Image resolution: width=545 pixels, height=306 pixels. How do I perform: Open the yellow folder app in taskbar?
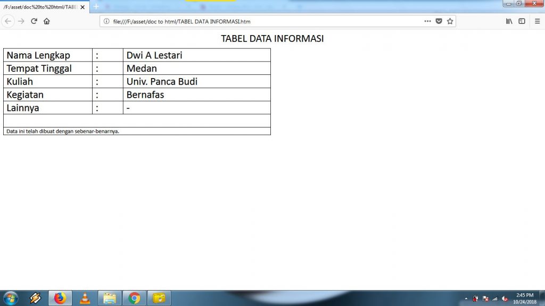click(x=159, y=298)
